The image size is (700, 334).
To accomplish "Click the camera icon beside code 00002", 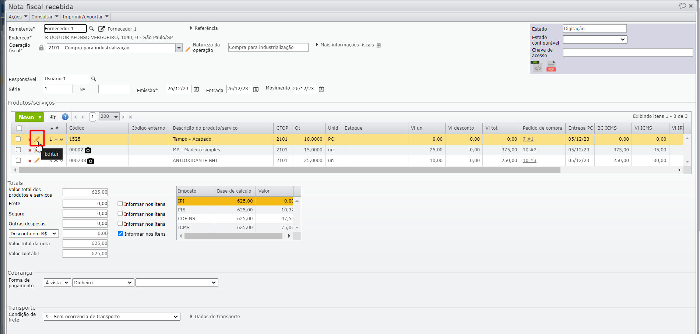I will (x=88, y=150).
